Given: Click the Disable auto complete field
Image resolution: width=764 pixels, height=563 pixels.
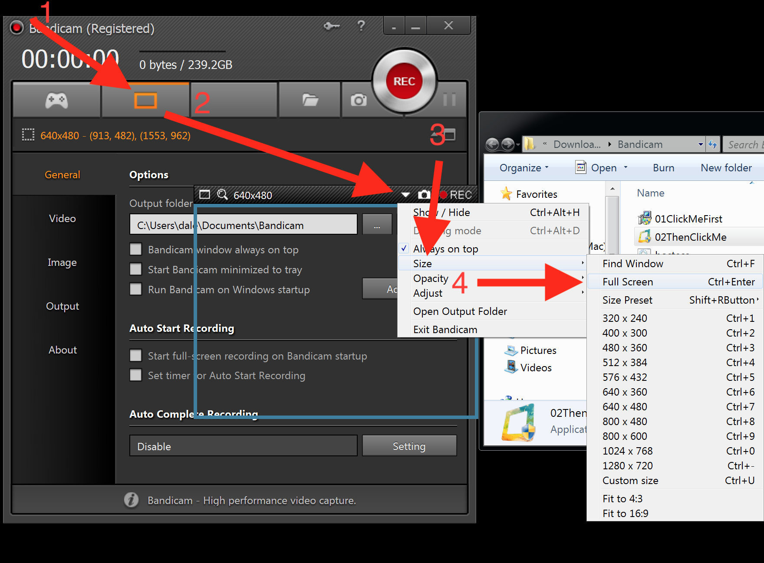Looking at the screenshot, I should pos(244,446).
